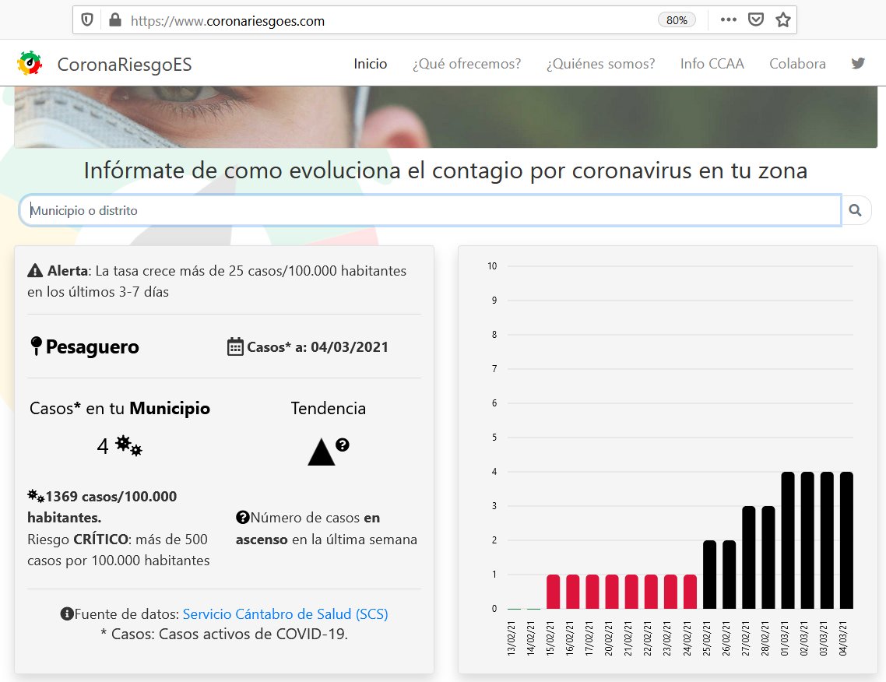Click the black bar for 27/02/21
Viewport: 886px width, 682px height.
click(x=749, y=557)
